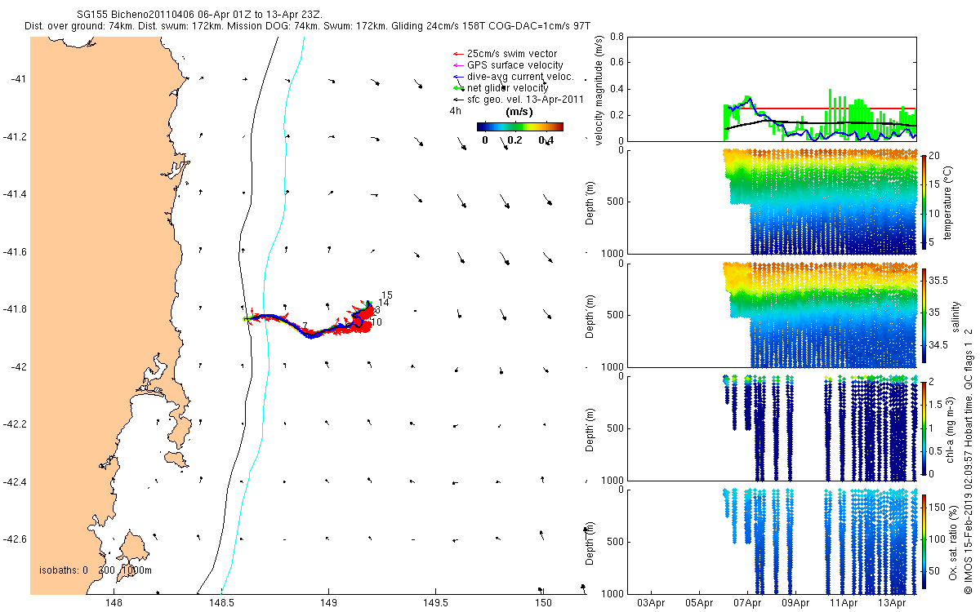The image size is (980, 612).
Task: Click date tick 03Apr on time axis
Action: [x=650, y=603]
